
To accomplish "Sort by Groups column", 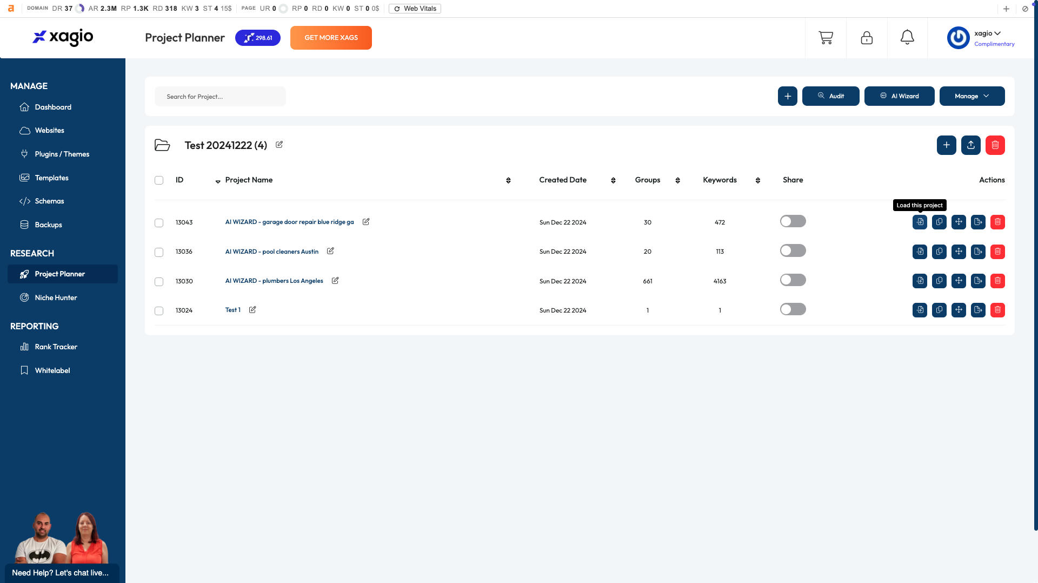I will (x=677, y=180).
